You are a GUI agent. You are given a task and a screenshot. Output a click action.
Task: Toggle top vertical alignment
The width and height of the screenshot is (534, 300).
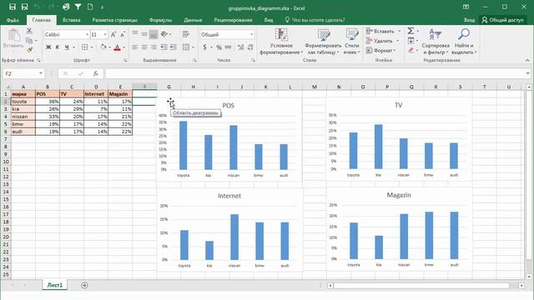pos(135,34)
